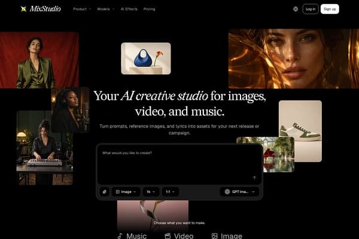Screen dimensions: 359x239
Task: Submit prompt with the up arrow icon
Action: (254, 177)
